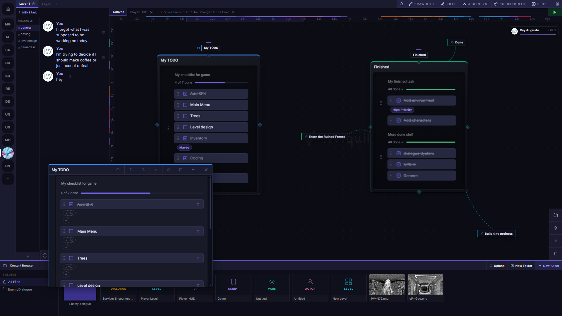Click the selection frame icon on right toolbar
Image resolution: width=562 pixels, height=316 pixels.
[556, 254]
